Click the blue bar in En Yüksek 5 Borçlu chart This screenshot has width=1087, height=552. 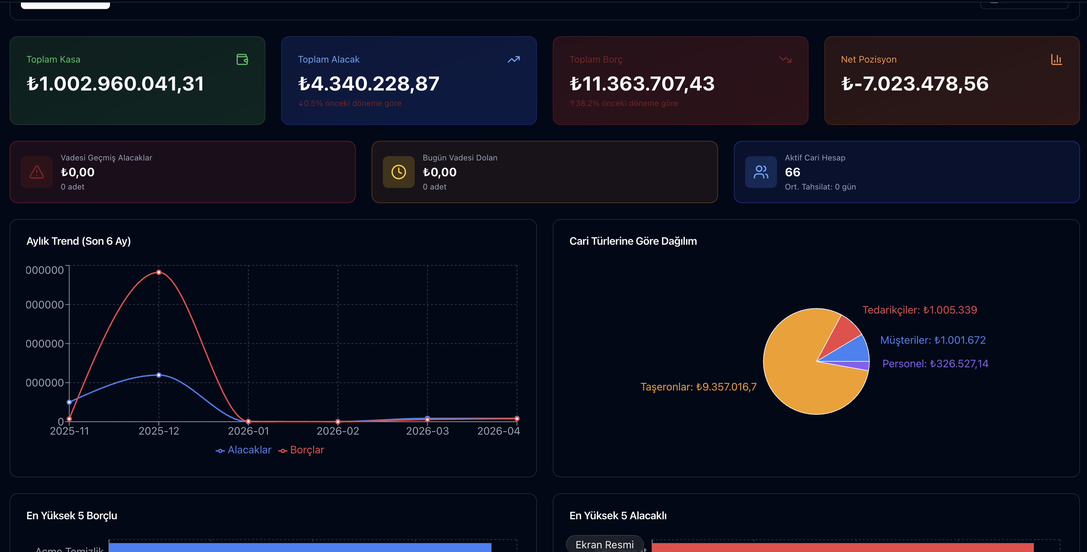(x=300, y=547)
